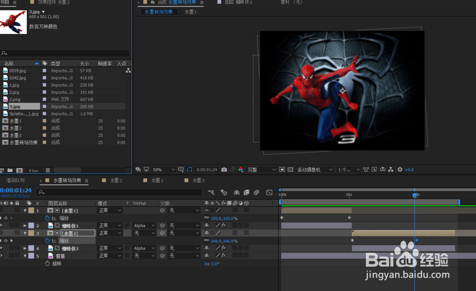Screen dimensions: 476x291
Task: Click the timeline layer search field
Action: coord(119,192)
